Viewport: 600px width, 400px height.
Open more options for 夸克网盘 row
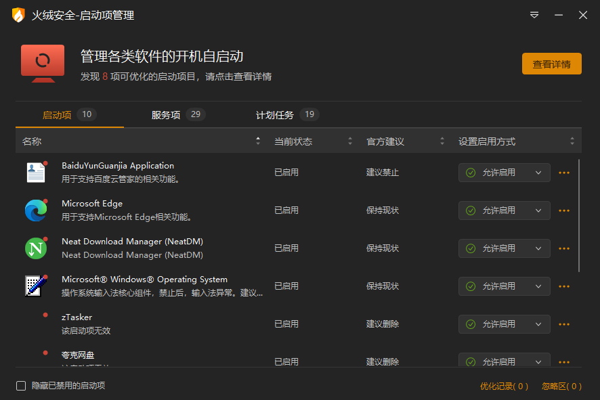click(x=564, y=362)
